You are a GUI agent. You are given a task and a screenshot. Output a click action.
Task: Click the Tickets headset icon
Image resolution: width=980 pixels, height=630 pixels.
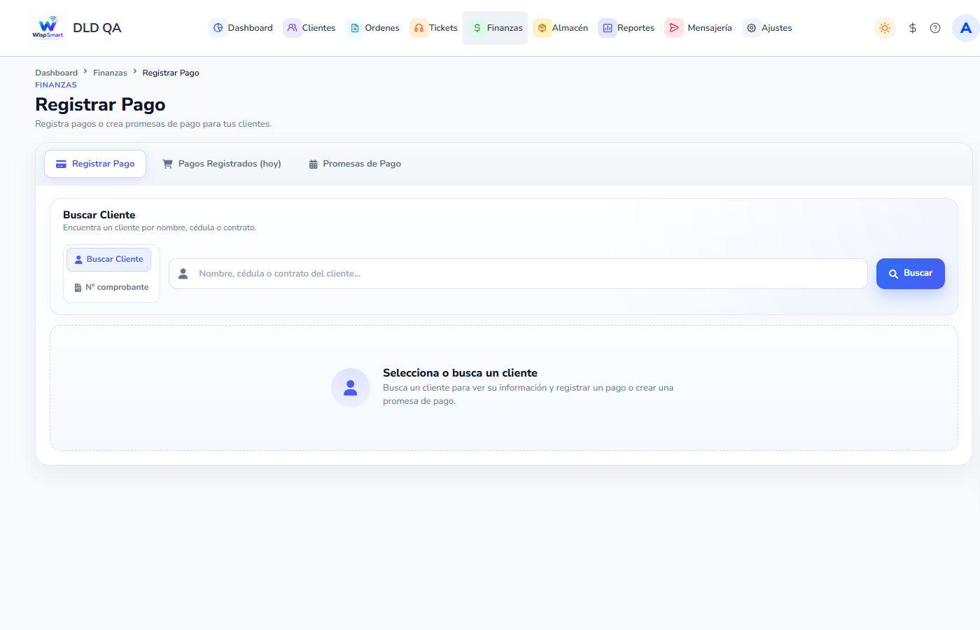(x=419, y=28)
